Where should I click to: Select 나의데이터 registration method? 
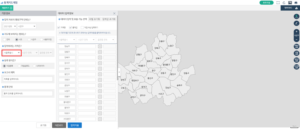(34, 66)
